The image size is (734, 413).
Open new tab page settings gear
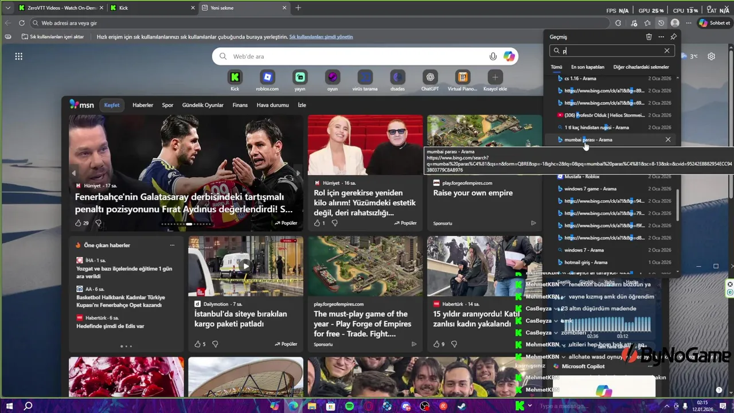[711, 56]
